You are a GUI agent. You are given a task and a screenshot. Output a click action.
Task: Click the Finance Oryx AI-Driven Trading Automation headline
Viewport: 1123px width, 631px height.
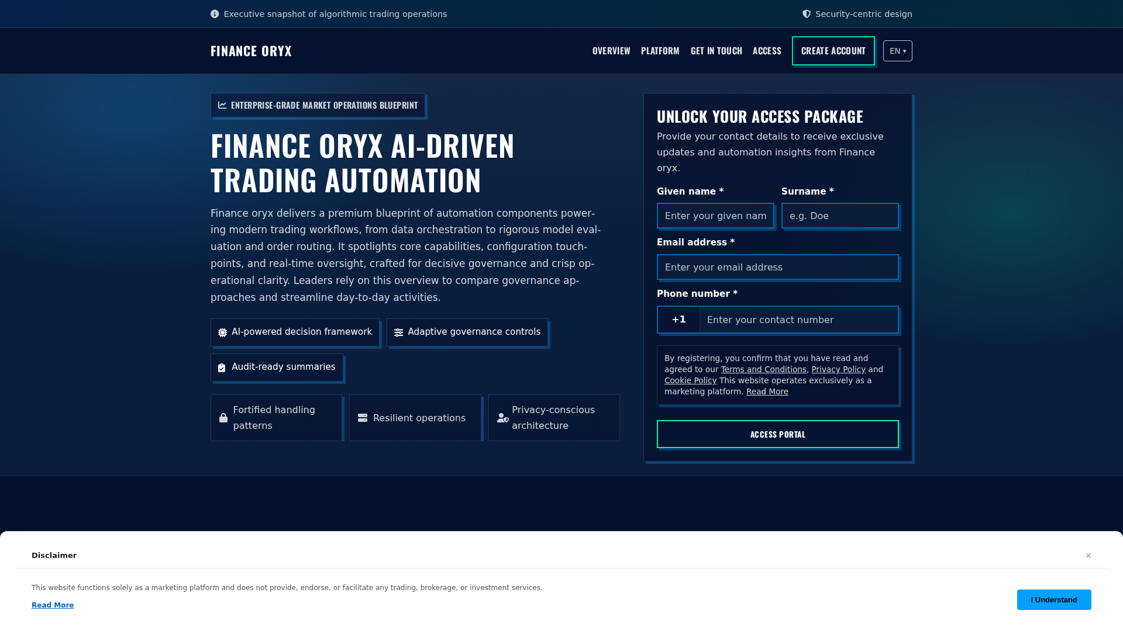click(363, 162)
